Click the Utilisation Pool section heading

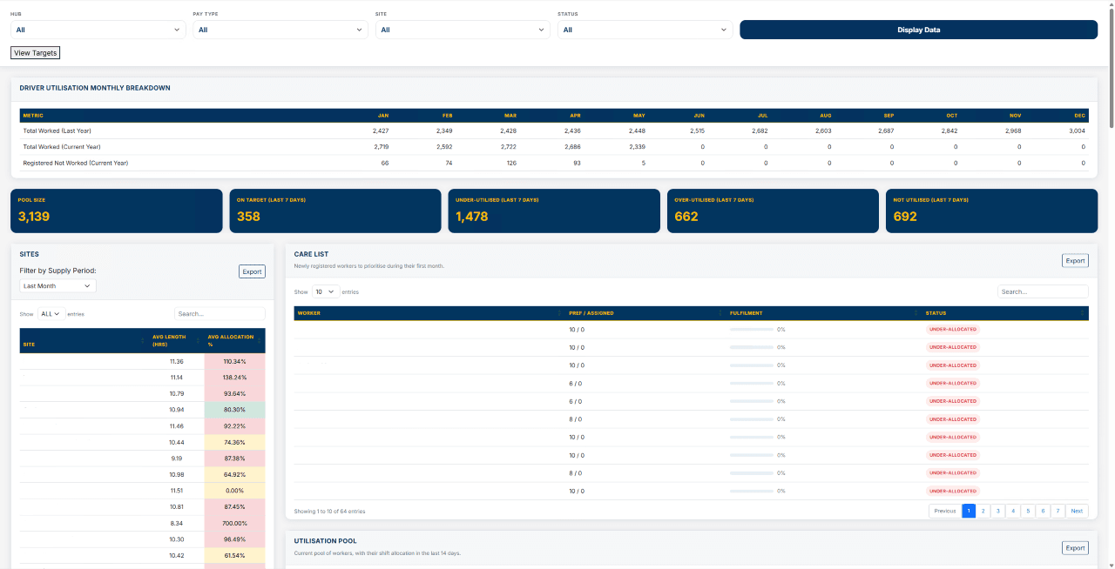click(325, 541)
